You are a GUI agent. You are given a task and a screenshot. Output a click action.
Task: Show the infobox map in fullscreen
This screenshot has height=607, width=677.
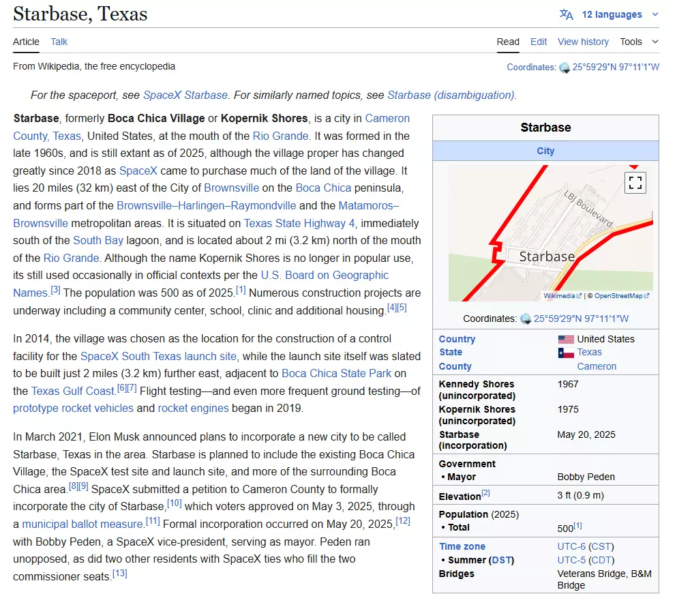point(635,183)
